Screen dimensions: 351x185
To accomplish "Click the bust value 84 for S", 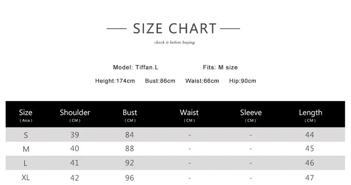I will [129, 135].
